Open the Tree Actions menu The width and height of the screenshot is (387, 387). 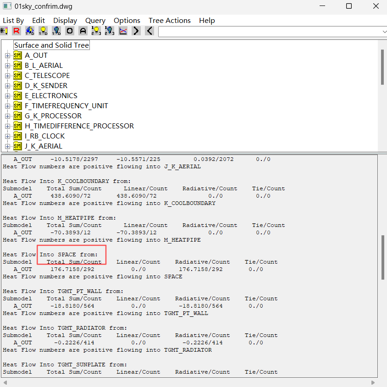pyautogui.click(x=169, y=21)
